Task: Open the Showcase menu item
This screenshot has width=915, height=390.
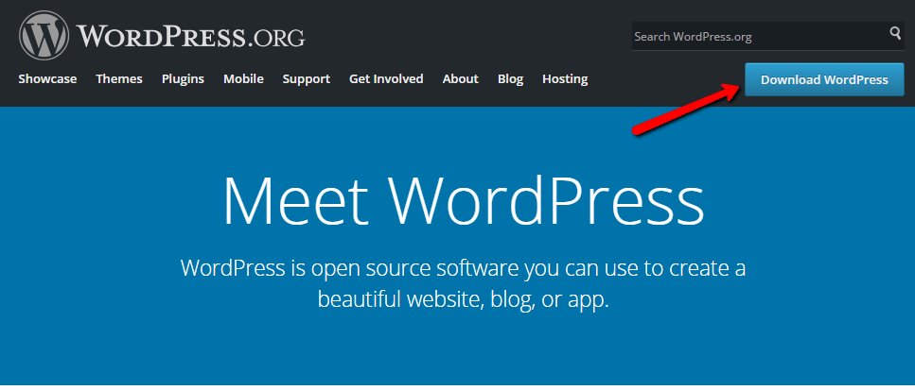Action: pyautogui.click(x=47, y=79)
